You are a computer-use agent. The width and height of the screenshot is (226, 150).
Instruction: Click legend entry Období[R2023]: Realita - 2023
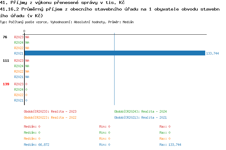[50, 111]
